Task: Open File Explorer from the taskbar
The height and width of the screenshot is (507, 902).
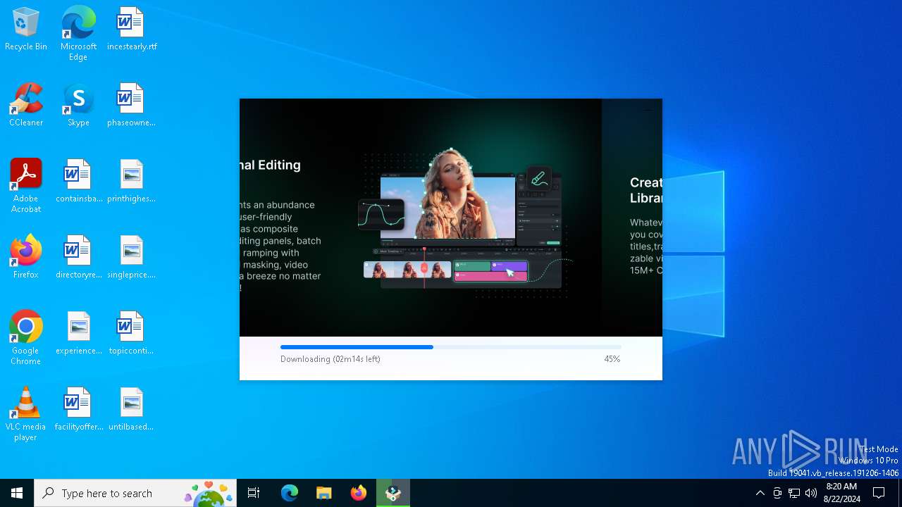Action: pos(324,493)
